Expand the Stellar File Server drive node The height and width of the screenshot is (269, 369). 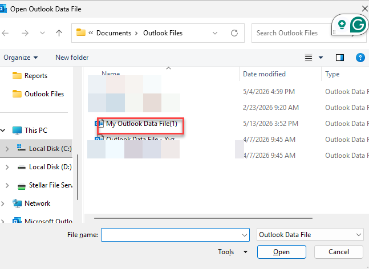pyautogui.click(x=7, y=186)
